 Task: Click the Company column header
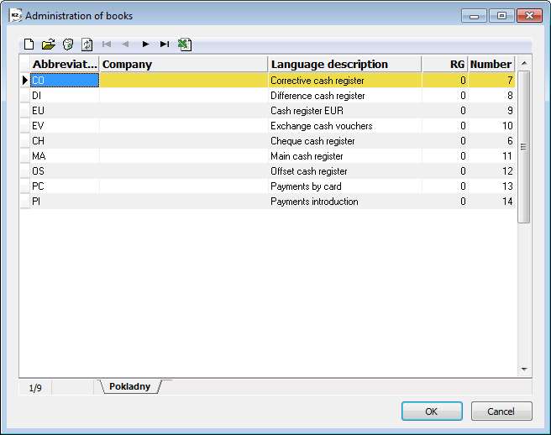pos(184,64)
